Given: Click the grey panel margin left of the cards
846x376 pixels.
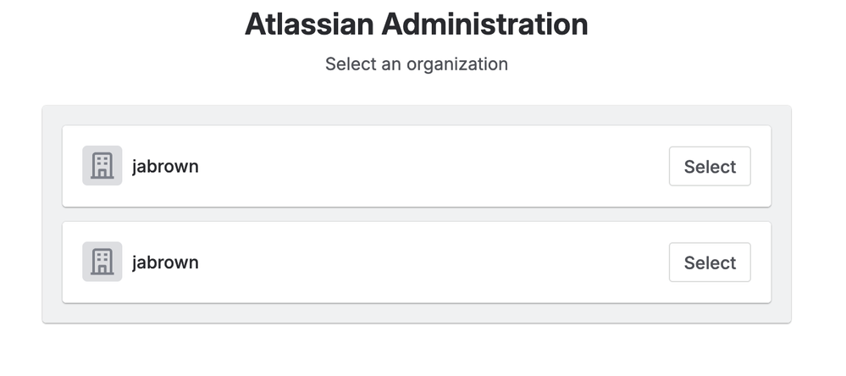Looking at the screenshot, I should pyautogui.click(x=52, y=214).
